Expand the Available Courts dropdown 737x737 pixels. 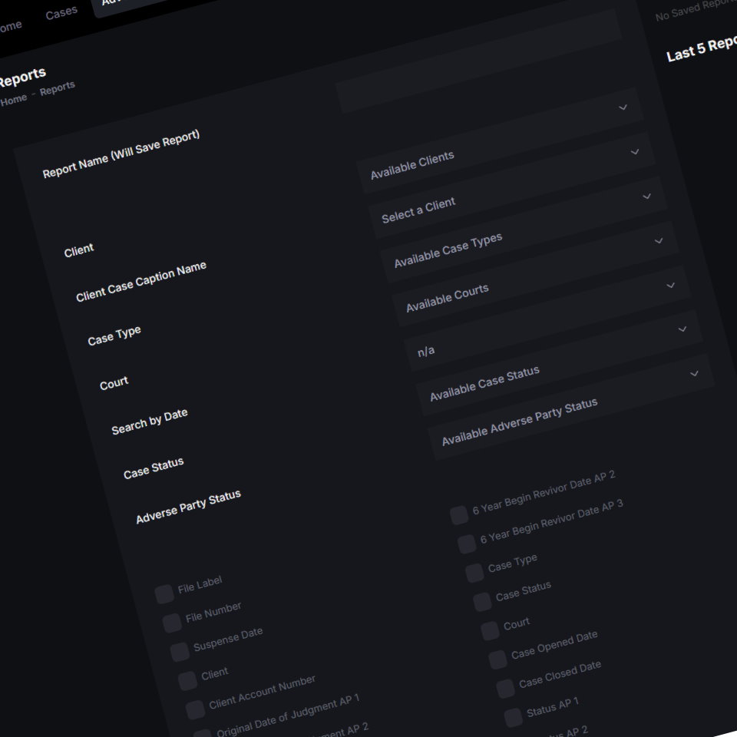(x=536, y=274)
